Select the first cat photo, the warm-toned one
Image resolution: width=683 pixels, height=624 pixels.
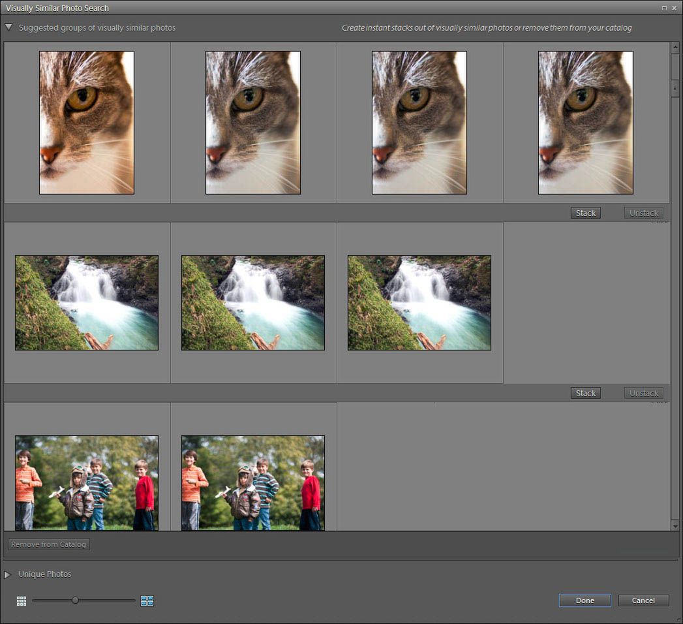[x=87, y=123]
